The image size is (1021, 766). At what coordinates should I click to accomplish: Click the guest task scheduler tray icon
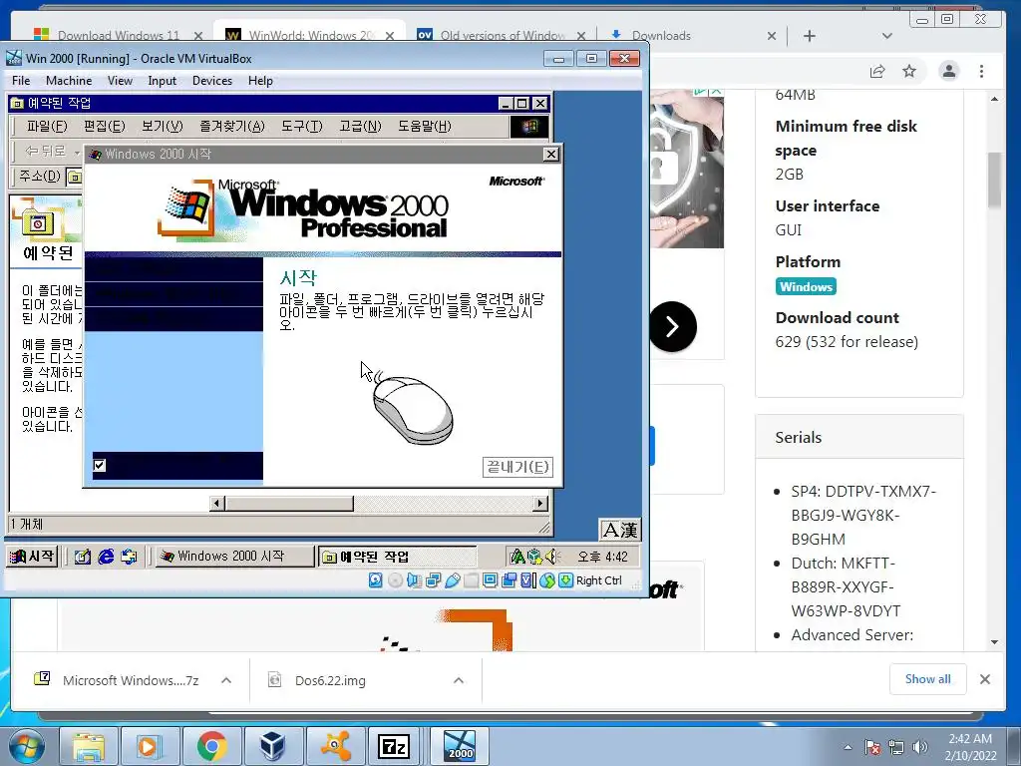pos(534,557)
